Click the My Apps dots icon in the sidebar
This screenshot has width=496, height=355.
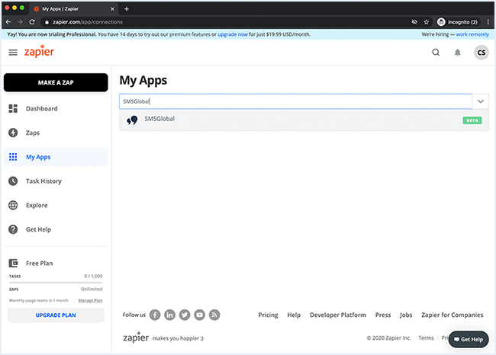[x=13, y=157]
